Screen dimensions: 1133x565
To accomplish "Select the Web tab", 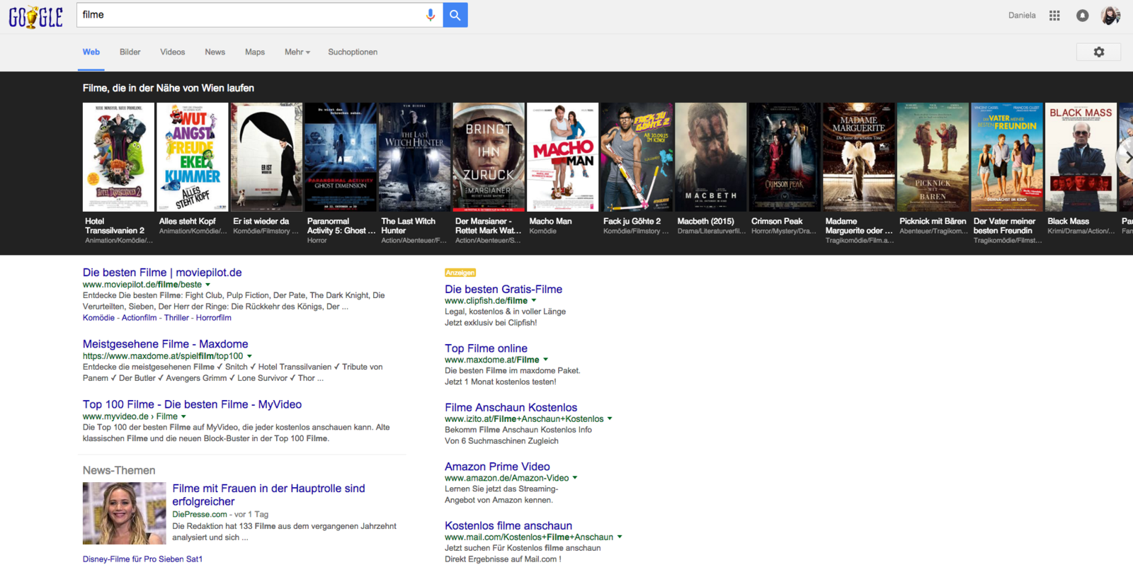I will [x=91, y=52].
